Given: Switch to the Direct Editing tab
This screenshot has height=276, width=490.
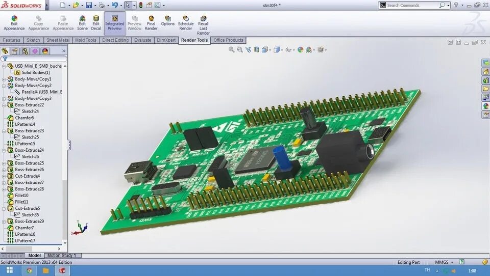Looking at the screenshot, I should click(115, 40).
